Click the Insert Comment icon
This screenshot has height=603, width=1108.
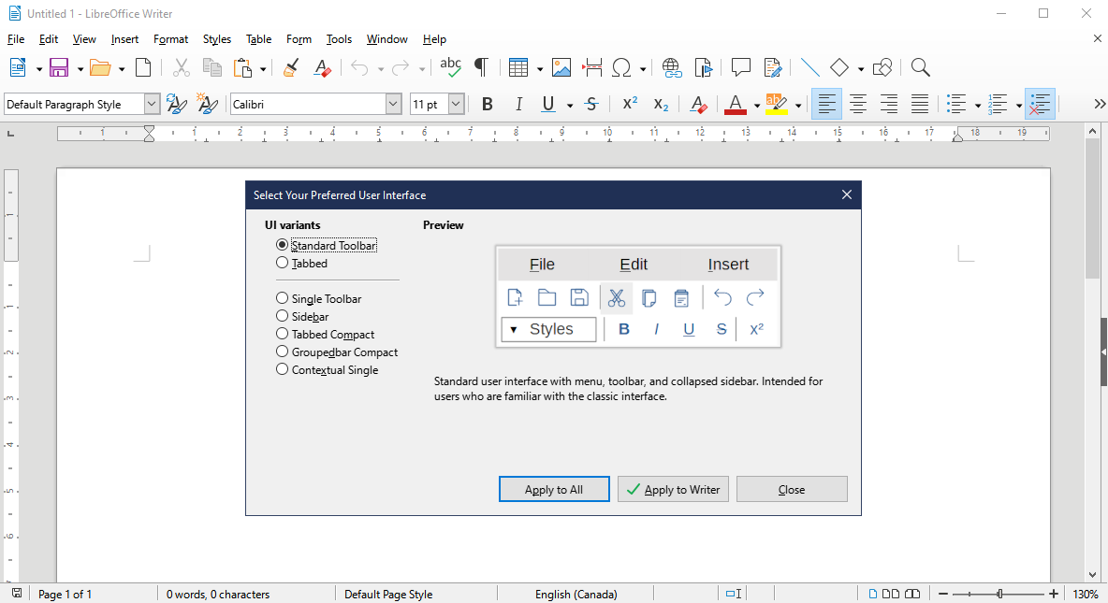point(740,67)
